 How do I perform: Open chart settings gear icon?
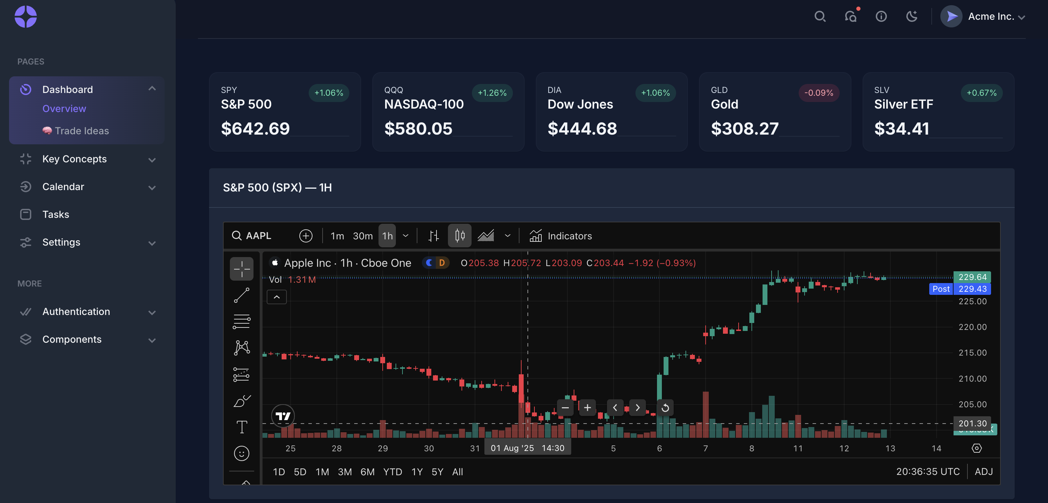coord(977,448)
